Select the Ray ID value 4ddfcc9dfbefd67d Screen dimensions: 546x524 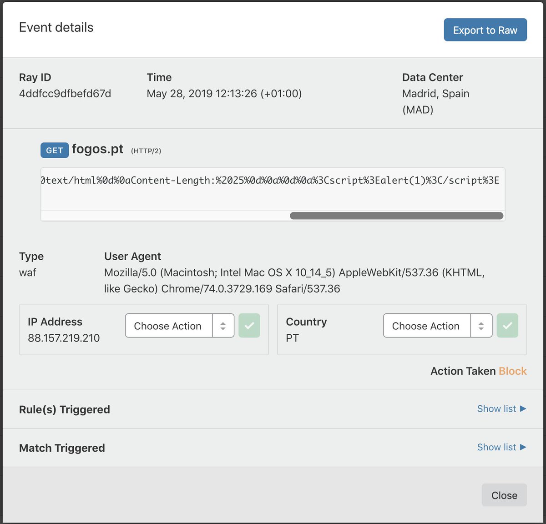coord(65,94)
